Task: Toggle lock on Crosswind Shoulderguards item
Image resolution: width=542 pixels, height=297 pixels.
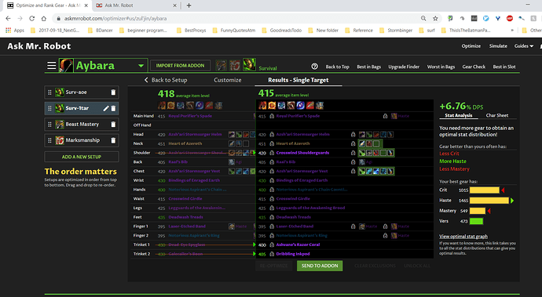Action: point(272,153)
